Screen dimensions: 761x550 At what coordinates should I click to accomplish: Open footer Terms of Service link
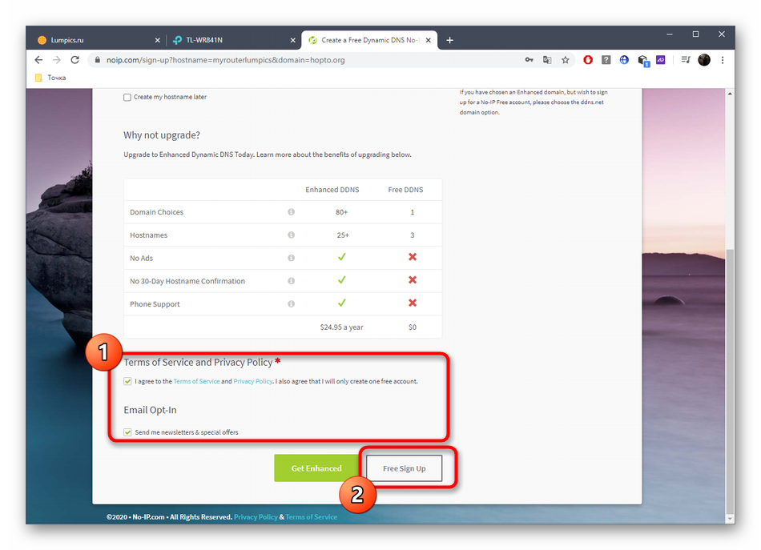tap(311, 517)
